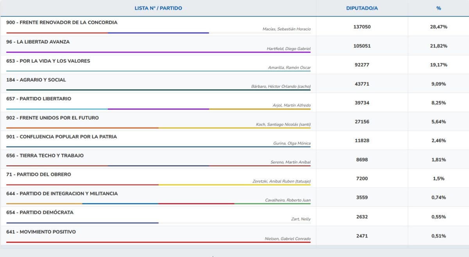
Task: Click the vote count 2471
Action: [362, 236]
